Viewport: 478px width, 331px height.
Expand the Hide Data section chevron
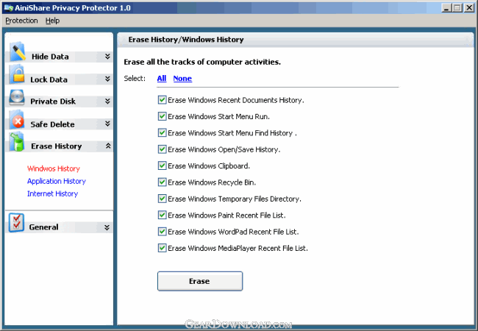(107, 57)
